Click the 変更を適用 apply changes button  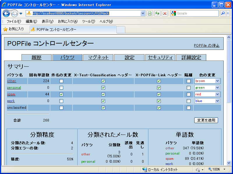206,120
